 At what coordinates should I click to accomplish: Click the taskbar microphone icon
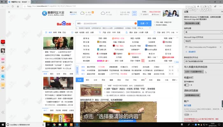tap(43, 125)
